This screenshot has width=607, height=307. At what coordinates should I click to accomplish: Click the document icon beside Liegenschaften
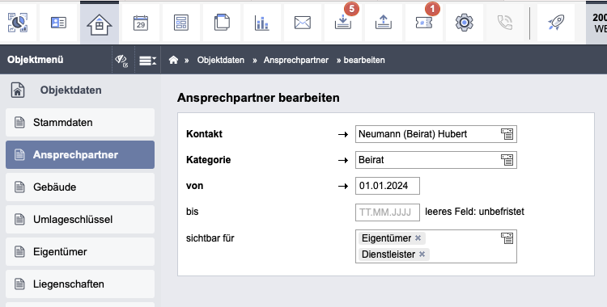19,284
